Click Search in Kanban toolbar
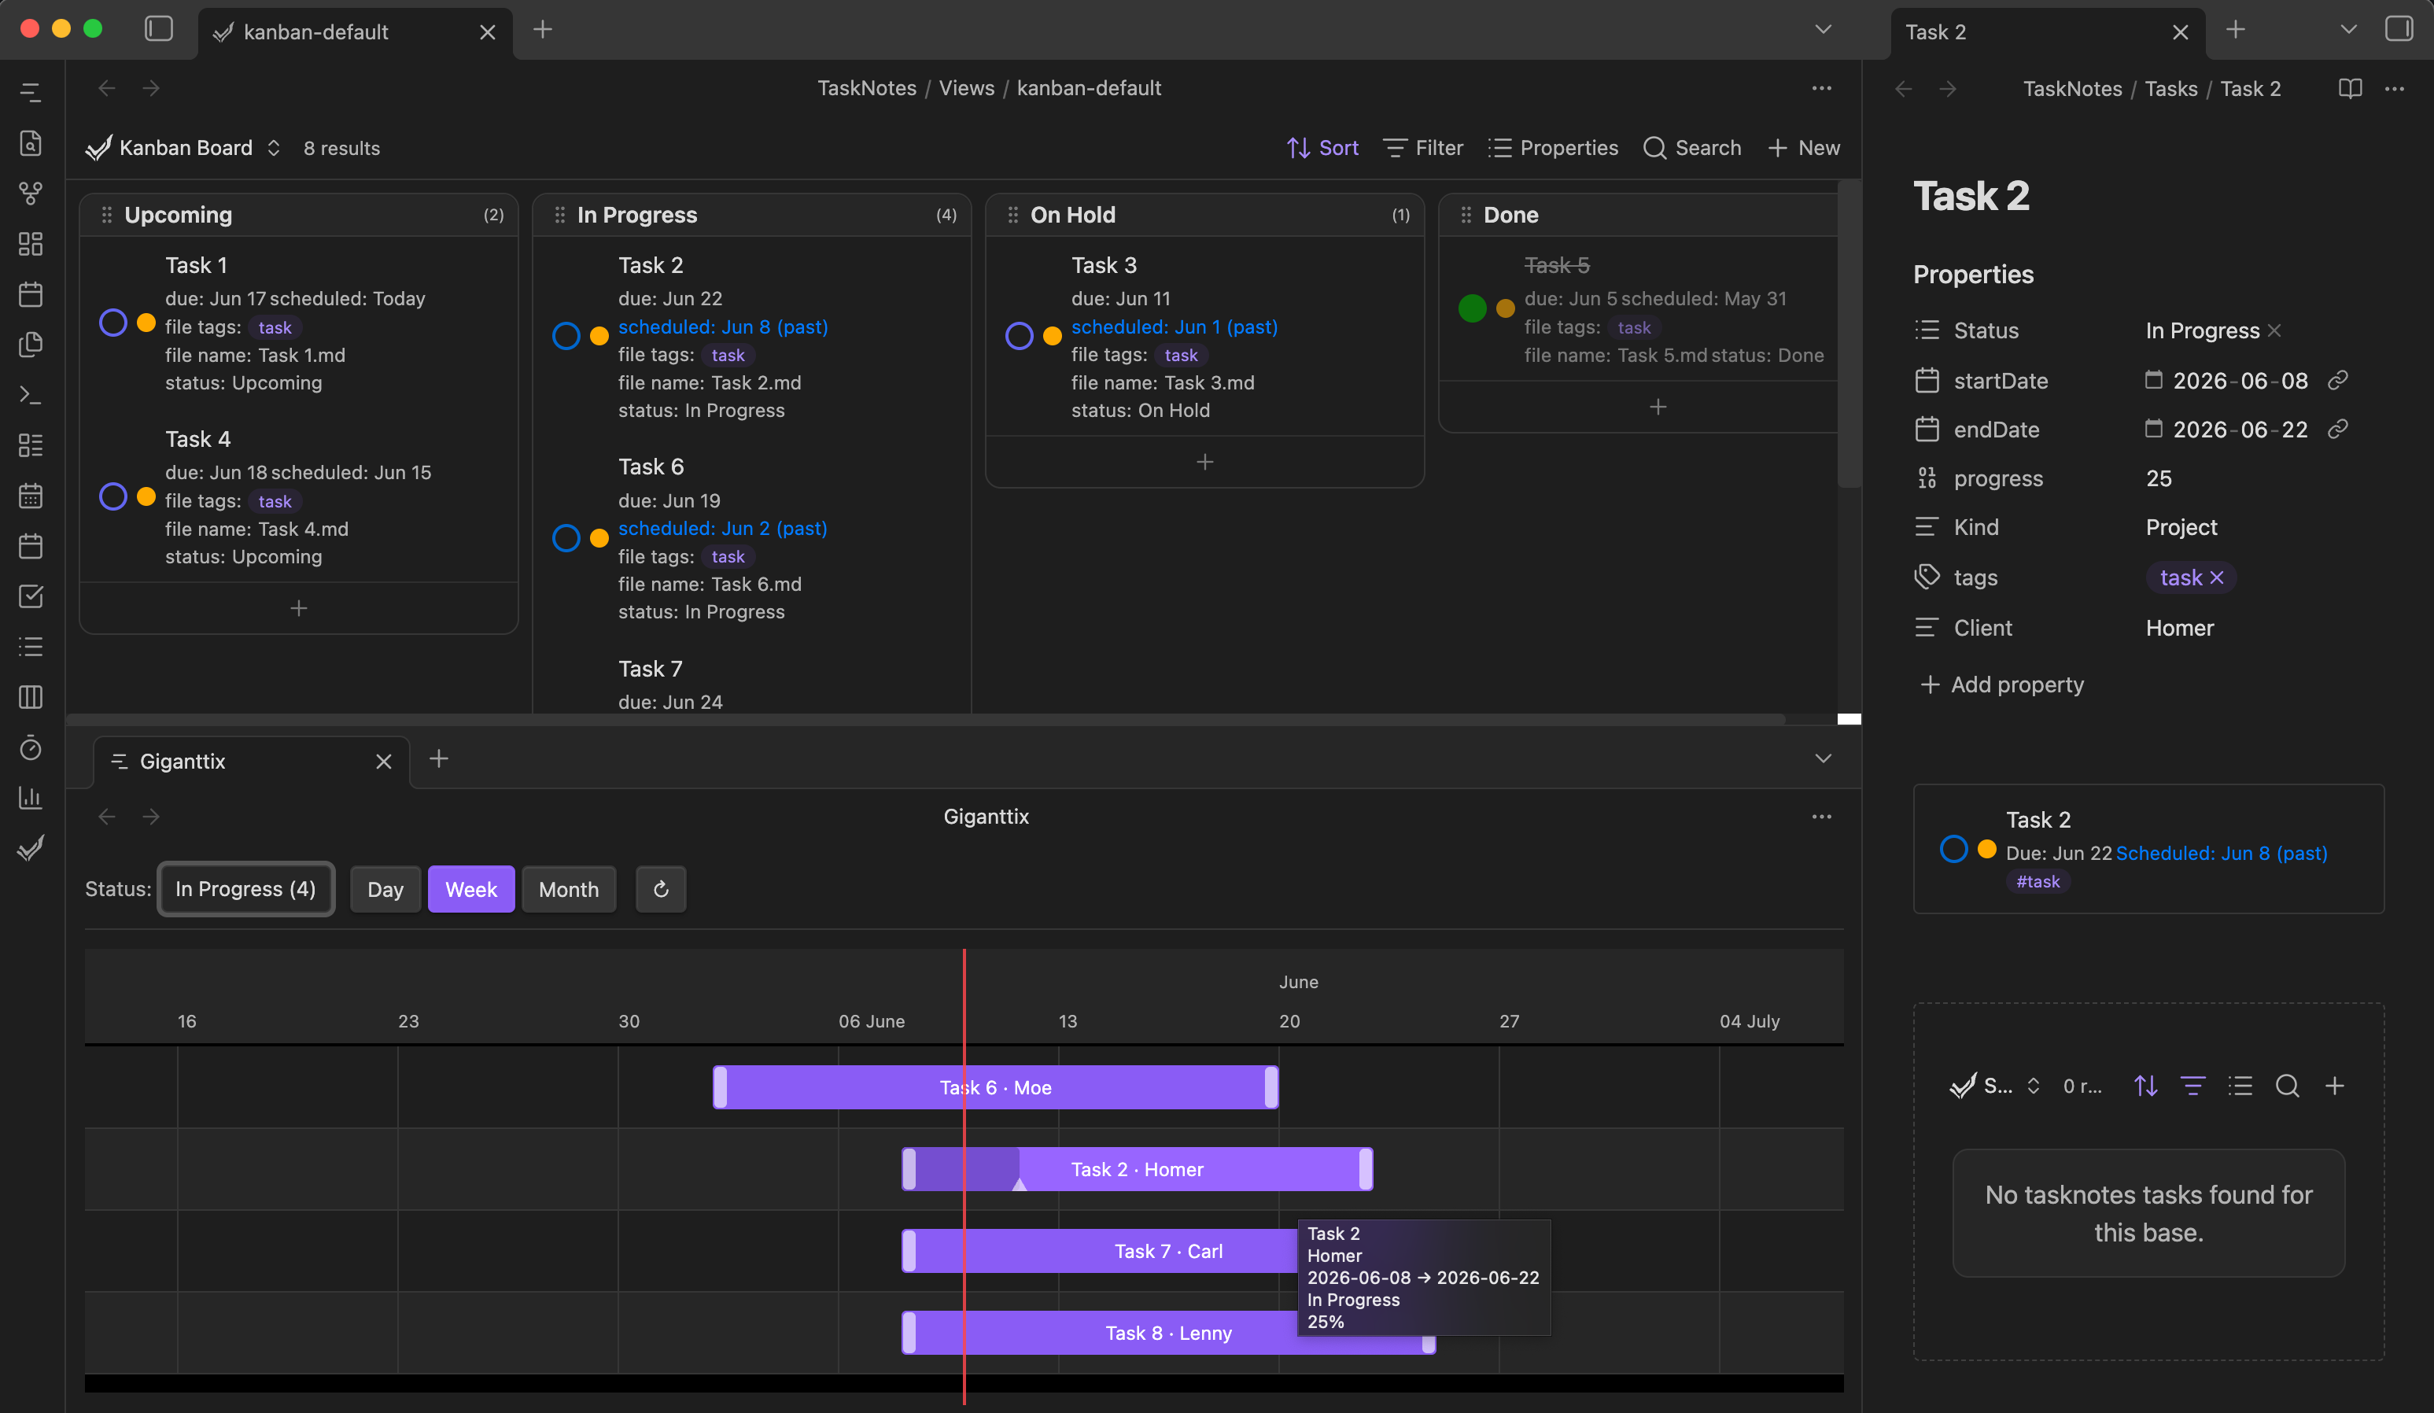This screenshot has height=1413, width=2434. (1692, 148)
